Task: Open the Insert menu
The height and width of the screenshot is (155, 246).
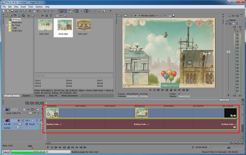Action: point(23,7)
